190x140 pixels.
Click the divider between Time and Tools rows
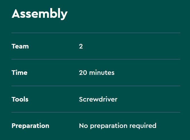[x=96, y=86]
